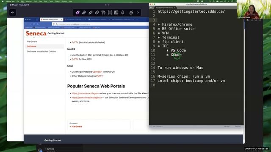Open the apple sticker tool
This screenshot has height=152, width=271.
tap(131, 12)
